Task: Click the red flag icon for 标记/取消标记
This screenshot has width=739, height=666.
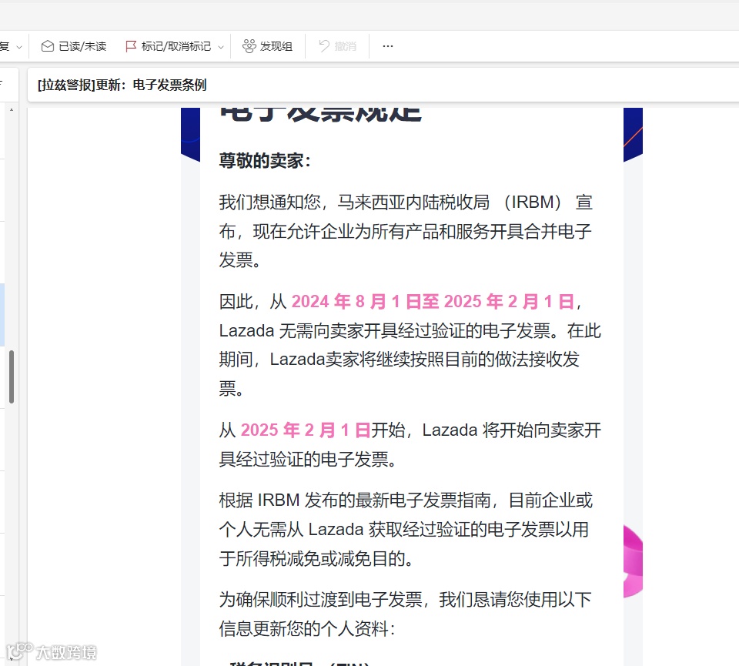Action: (130, 46)
